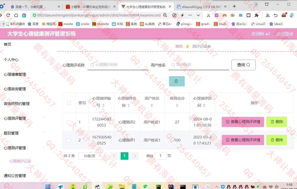Check the row 2 checkbox for 心理测评1
This screenshot has height=189, width=297.
tap(69, 140)
